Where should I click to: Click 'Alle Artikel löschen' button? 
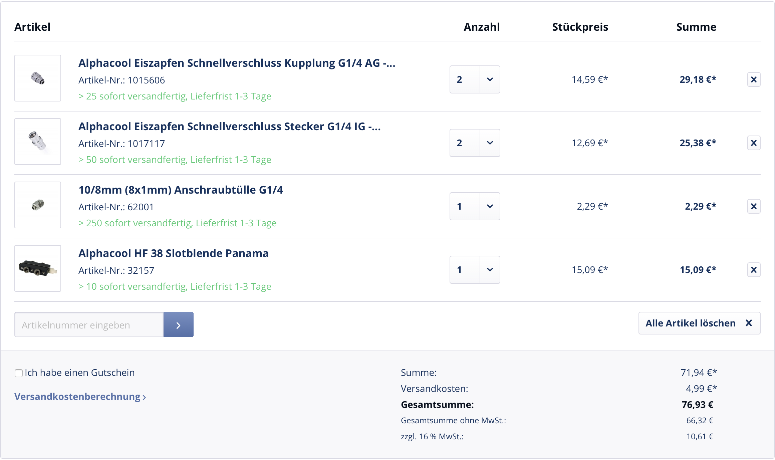click(x=699, y=323)
